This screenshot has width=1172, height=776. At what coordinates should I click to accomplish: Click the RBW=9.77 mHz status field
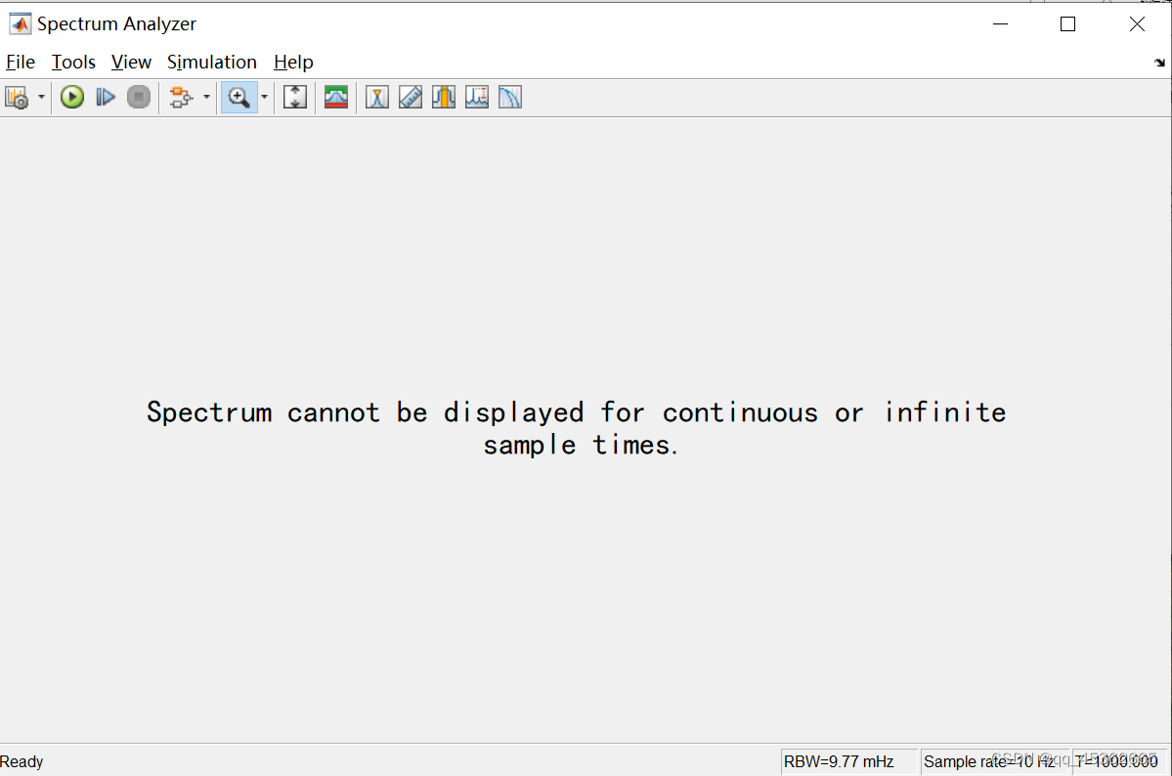pyautogui.click(x=848, y=761)
